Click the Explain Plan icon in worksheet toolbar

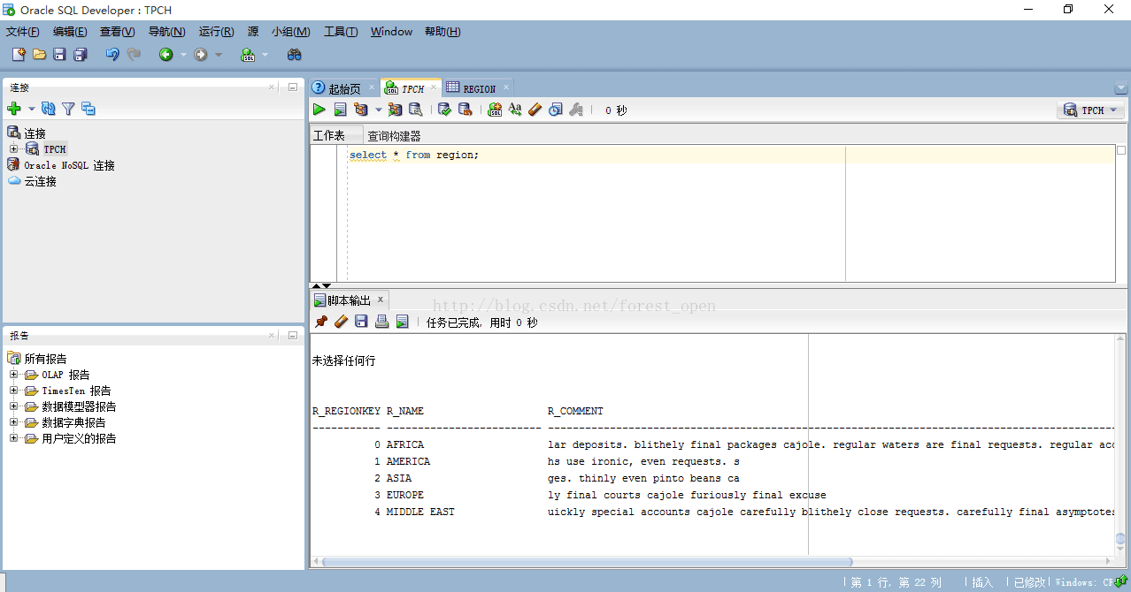361,110
